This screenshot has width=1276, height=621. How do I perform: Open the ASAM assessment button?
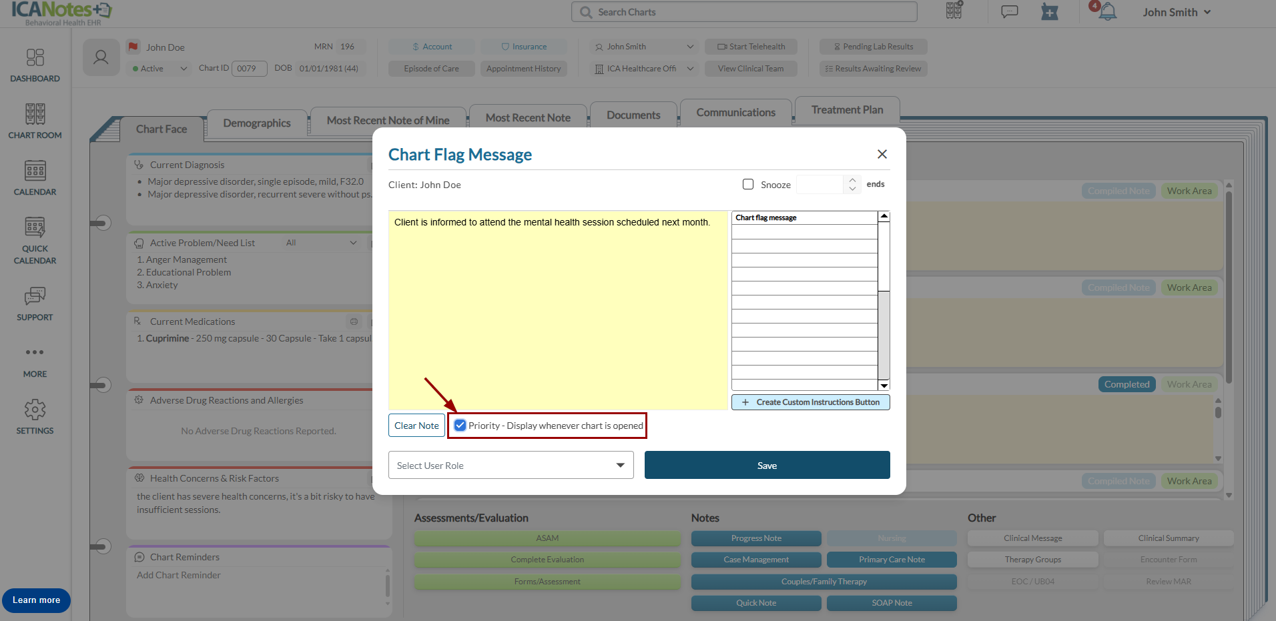547,538
